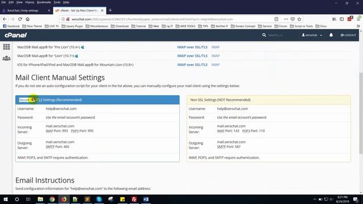Open the taskbar clock and date
This screenshot has width=363, height=204.
342,199
